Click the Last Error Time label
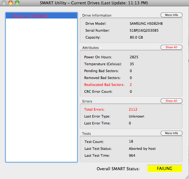This screenshot has height=179, width=189. click(97, 123)
